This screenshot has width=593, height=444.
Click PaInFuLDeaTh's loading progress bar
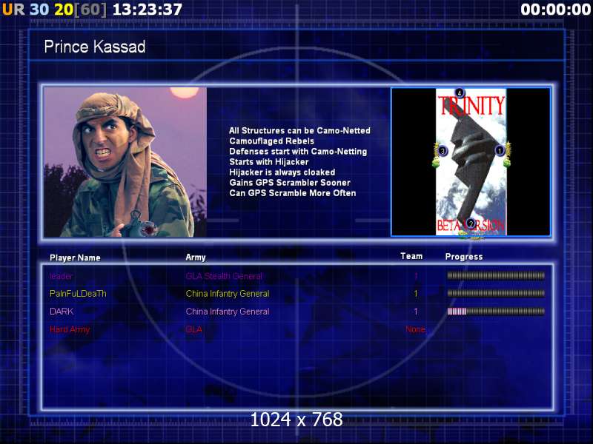point(495,294)
